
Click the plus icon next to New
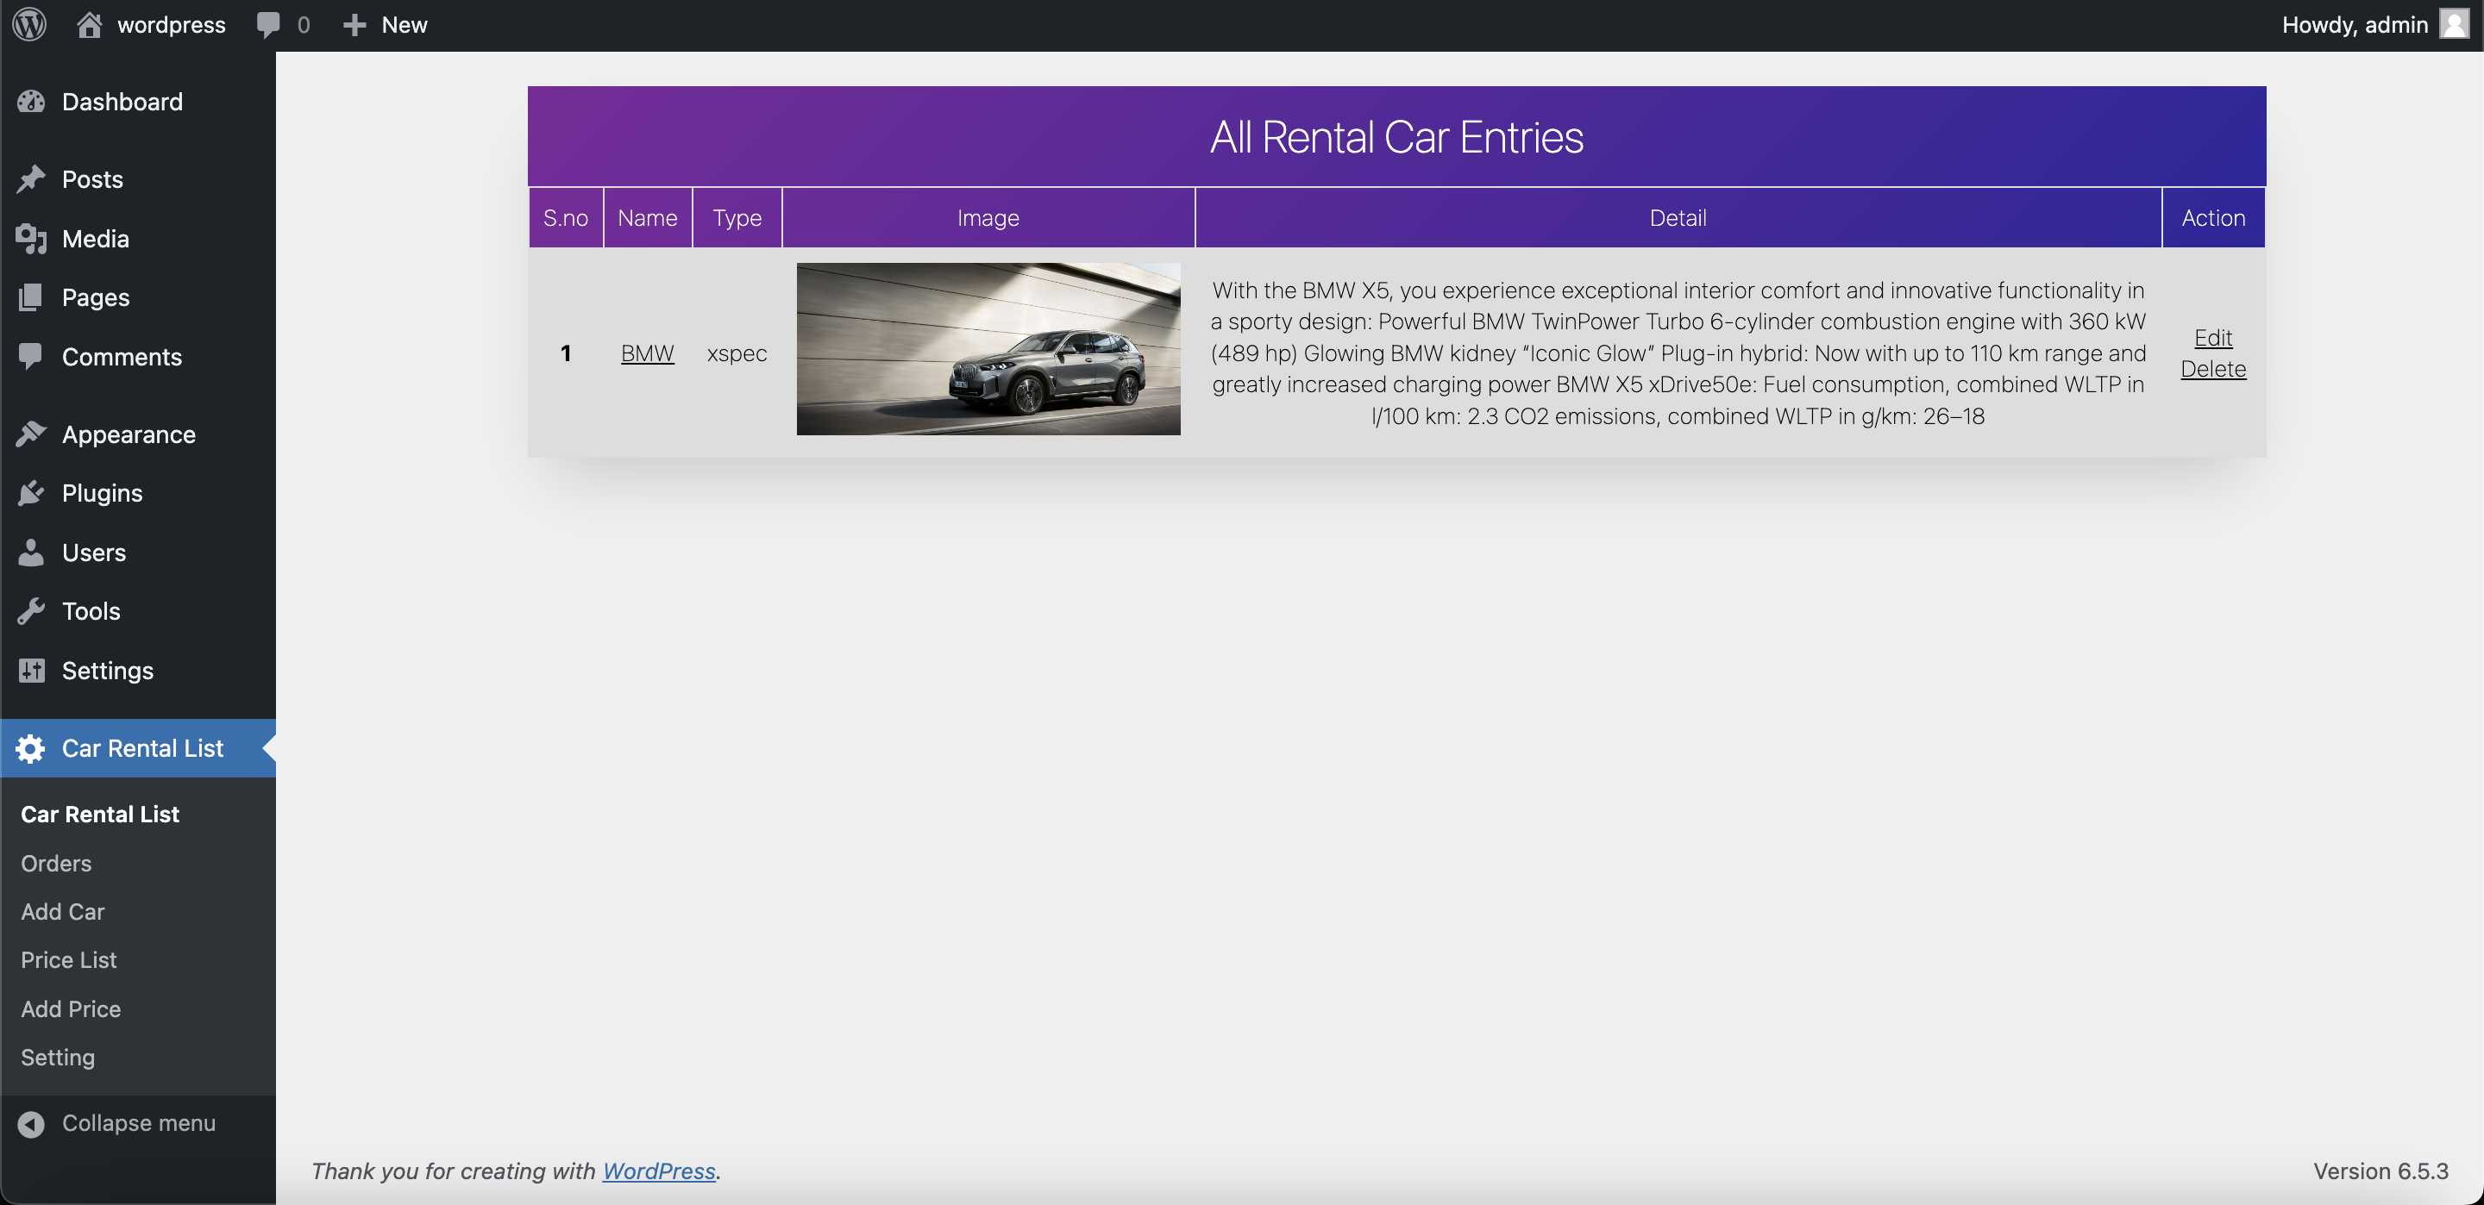pyautogui.click(x=354, y=25)
